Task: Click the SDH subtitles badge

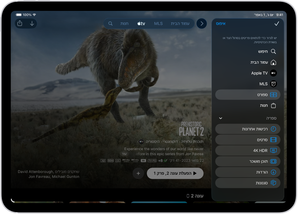Action: pyautogui.click(x=111, y=161)
